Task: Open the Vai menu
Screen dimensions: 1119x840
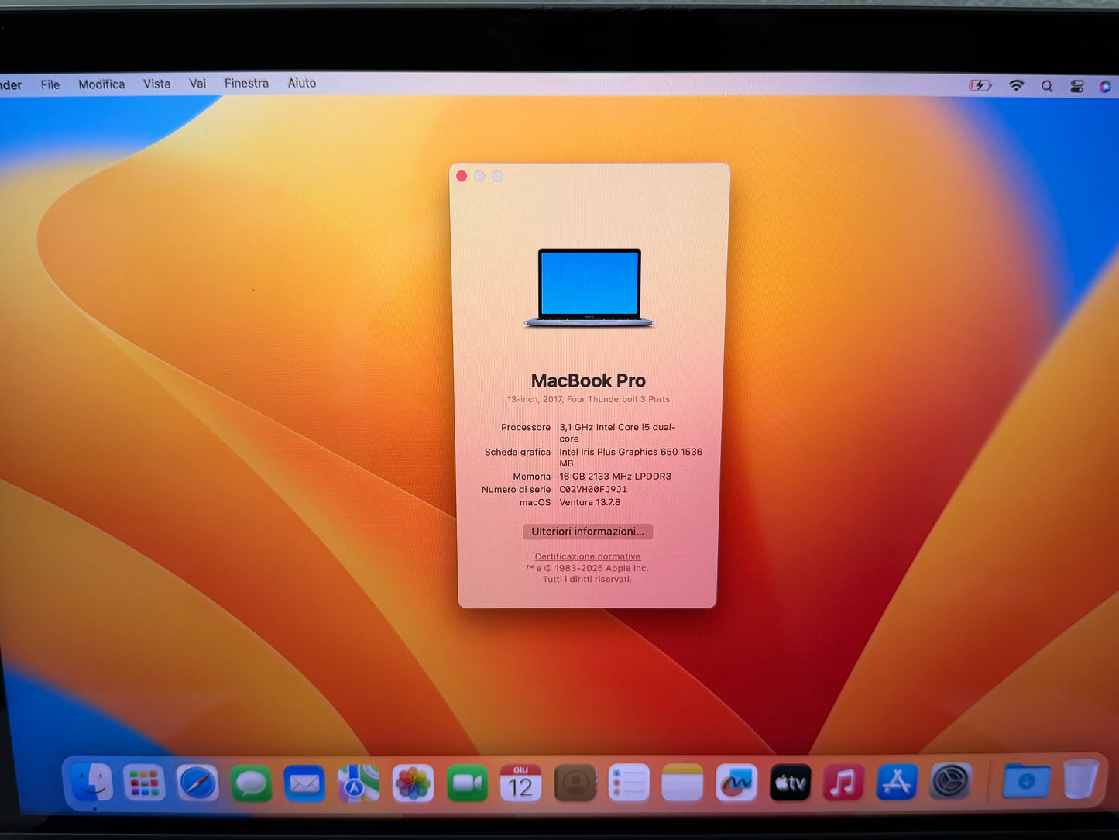Action: click(x=197, y=83)
